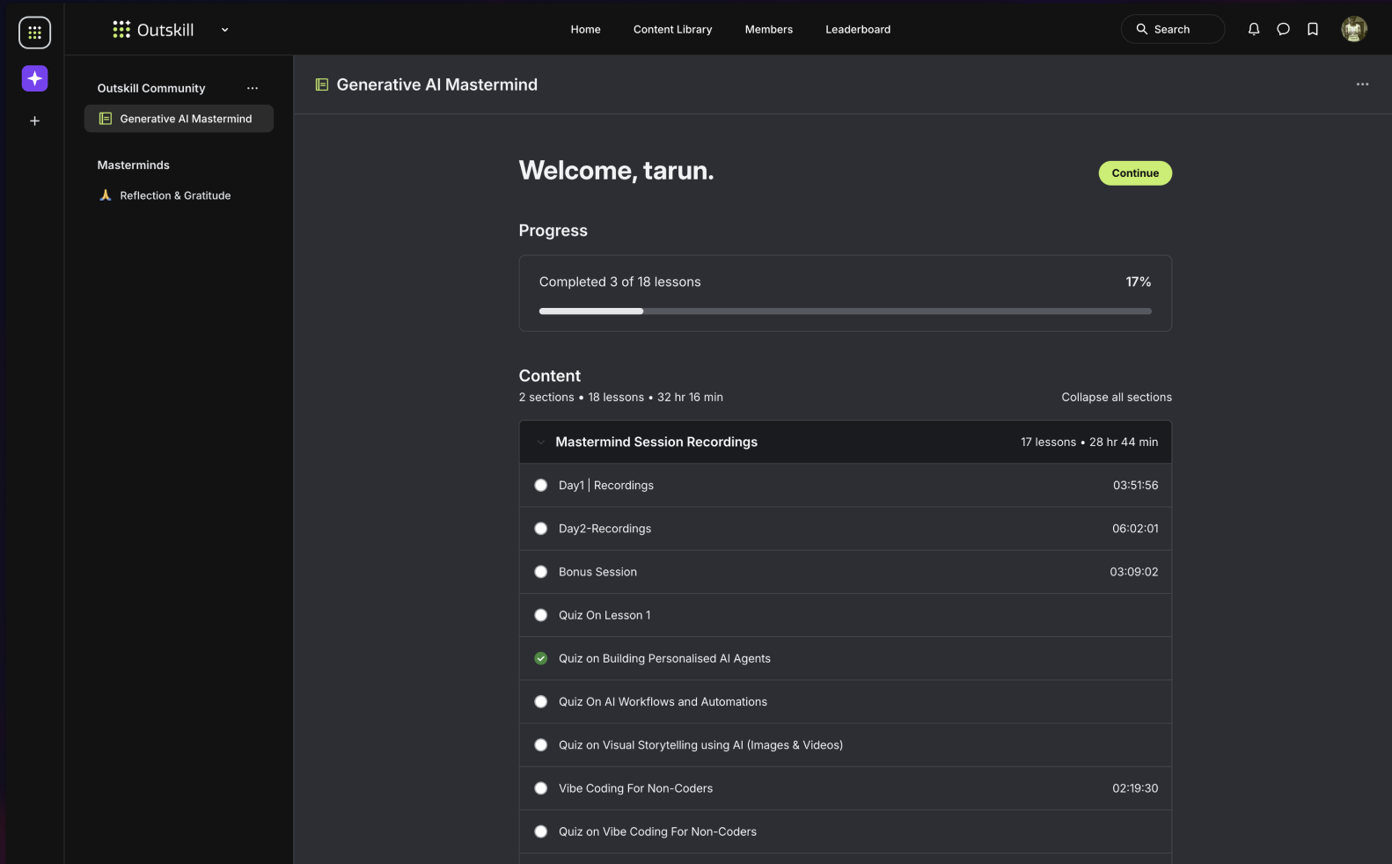
Task: Open Outskill Community options ellipsis
Action: tap(253, 88)
